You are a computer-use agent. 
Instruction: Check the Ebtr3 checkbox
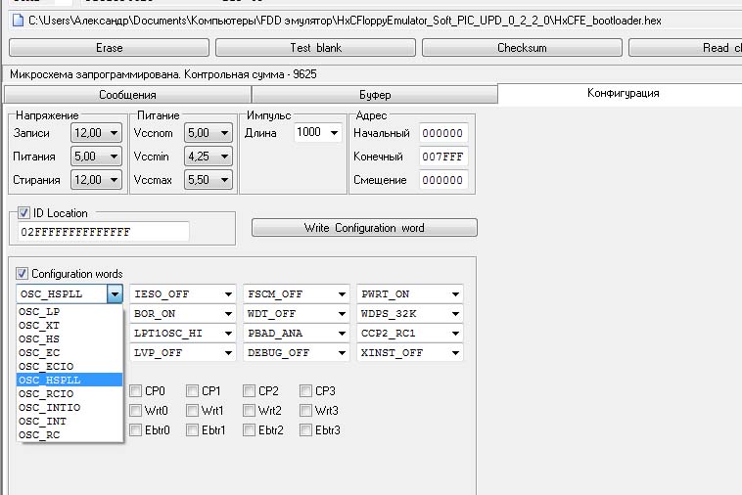(x=306, y=430)
